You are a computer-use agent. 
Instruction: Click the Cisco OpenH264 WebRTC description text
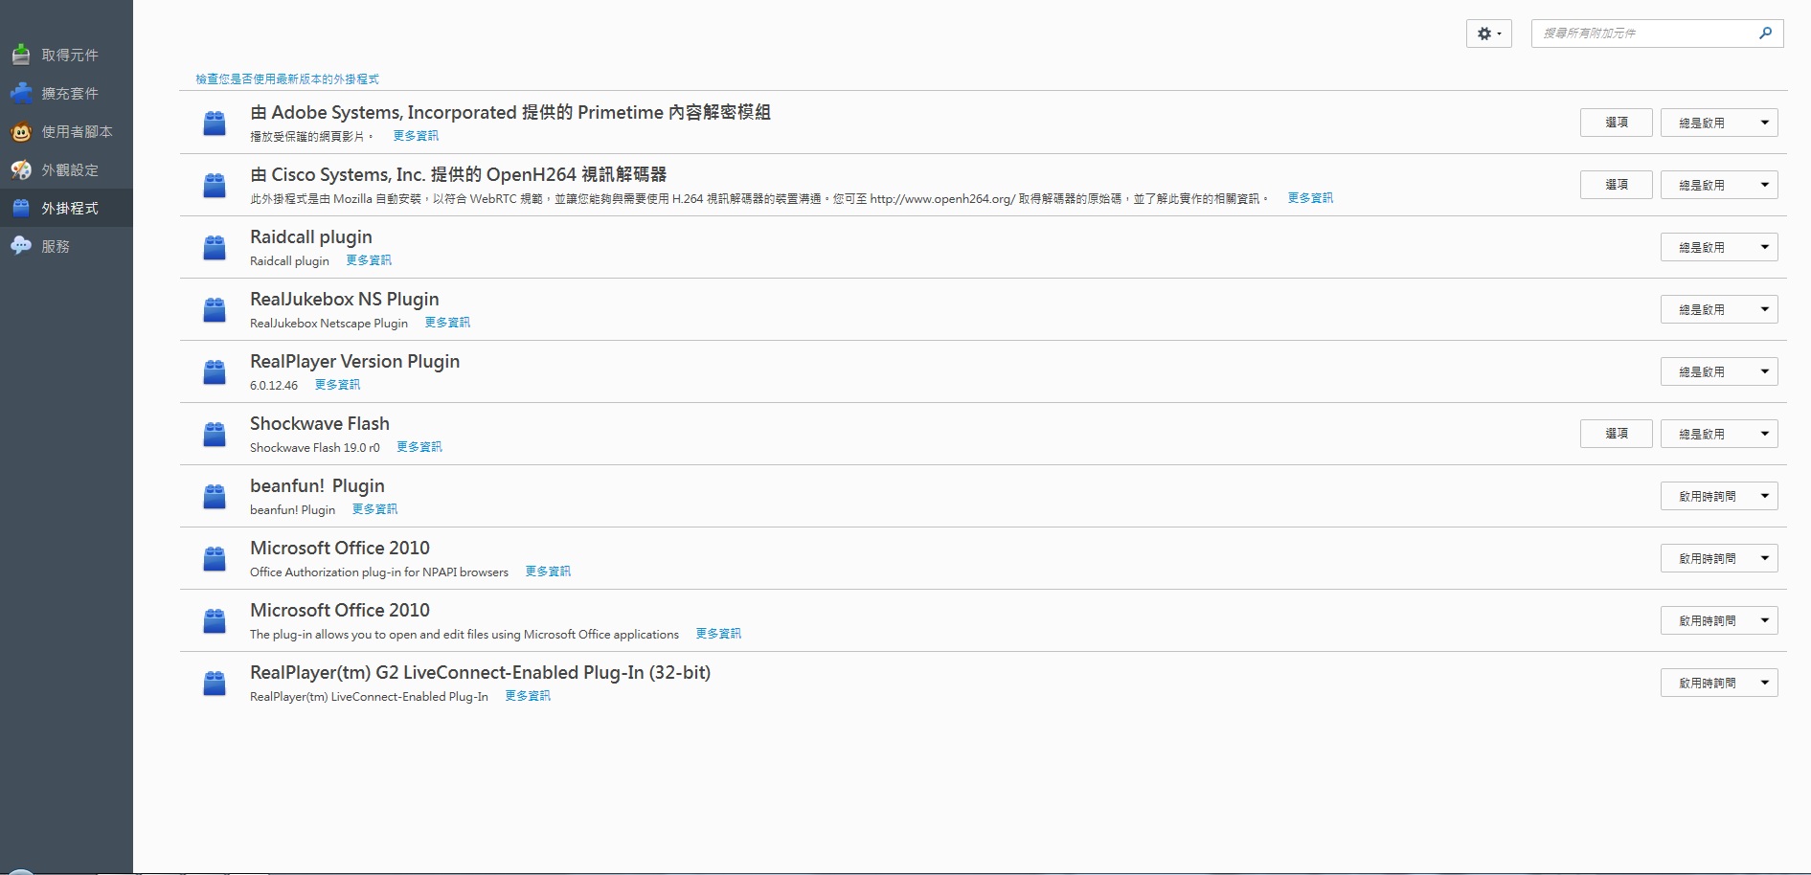pos(758,198)
